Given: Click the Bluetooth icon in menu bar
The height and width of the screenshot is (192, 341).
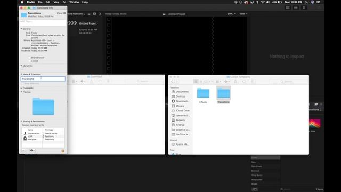Looking at the screenshot, I should 257,2.
